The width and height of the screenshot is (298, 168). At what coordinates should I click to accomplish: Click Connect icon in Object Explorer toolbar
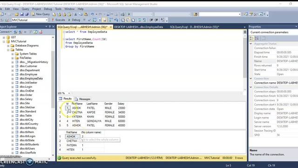coord(15,32)
